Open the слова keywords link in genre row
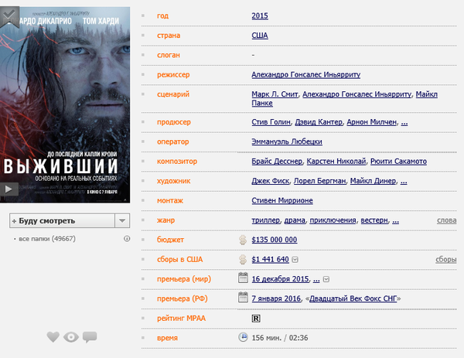This screenshot has width=464, height=358. (x=446, y=220)
